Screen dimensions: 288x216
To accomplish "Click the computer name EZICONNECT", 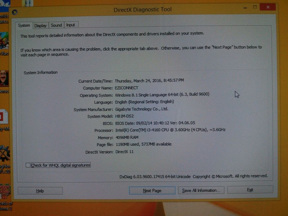I will click(126, 88).
